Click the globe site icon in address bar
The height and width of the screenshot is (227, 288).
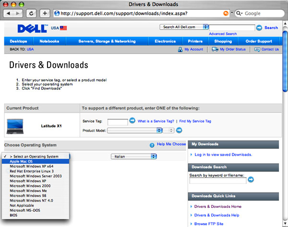57,13
